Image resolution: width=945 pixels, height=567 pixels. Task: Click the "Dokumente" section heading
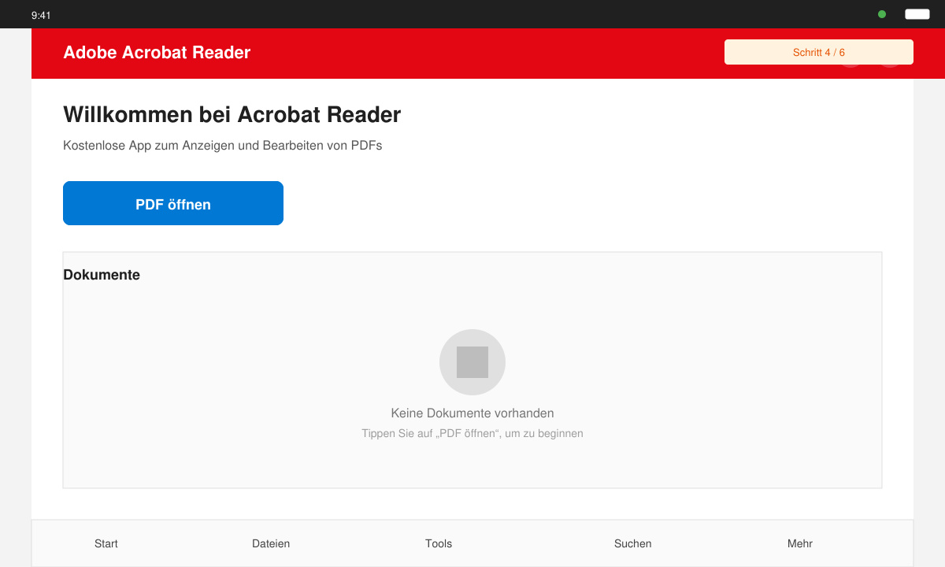tap(102, 275)
